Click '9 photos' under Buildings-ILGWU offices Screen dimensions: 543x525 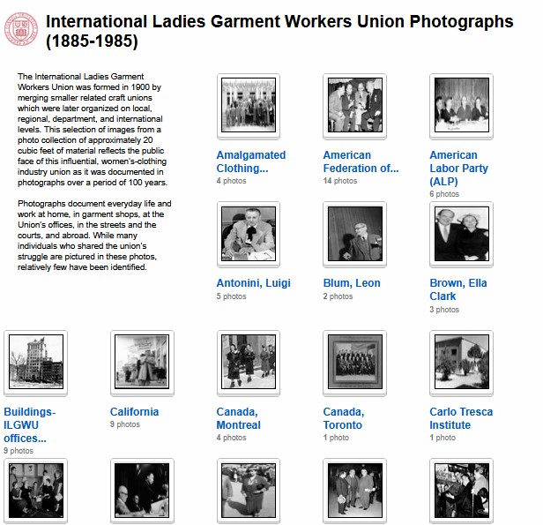point(19,451)
